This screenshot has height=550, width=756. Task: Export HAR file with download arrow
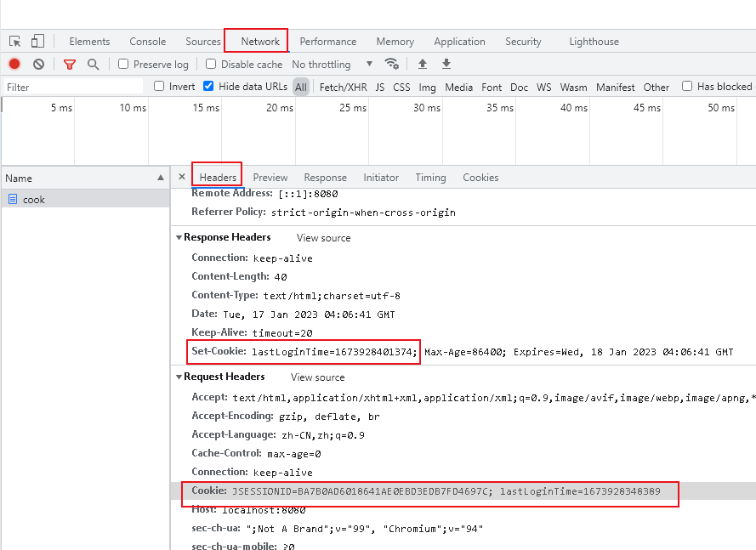(446, 64)
